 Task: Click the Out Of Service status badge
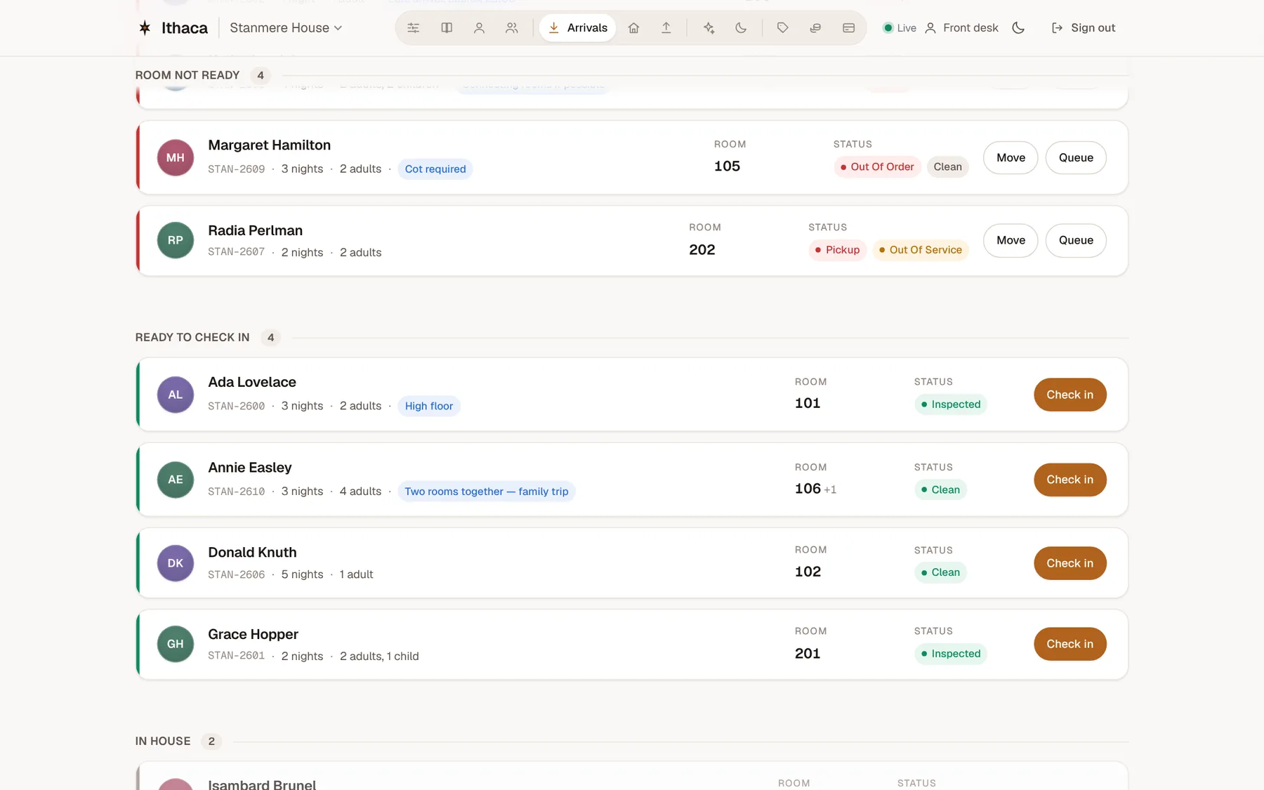click(x=921, y=250)
